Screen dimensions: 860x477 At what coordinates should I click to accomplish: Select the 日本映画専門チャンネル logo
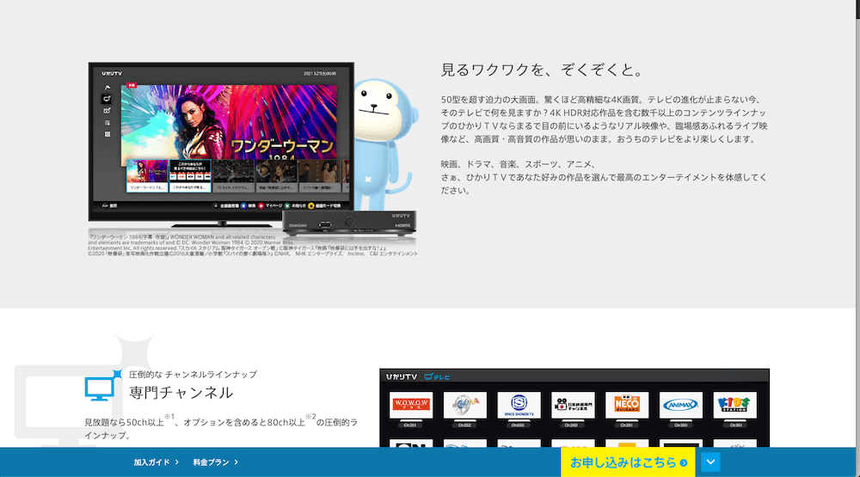[x=573, y=405]
